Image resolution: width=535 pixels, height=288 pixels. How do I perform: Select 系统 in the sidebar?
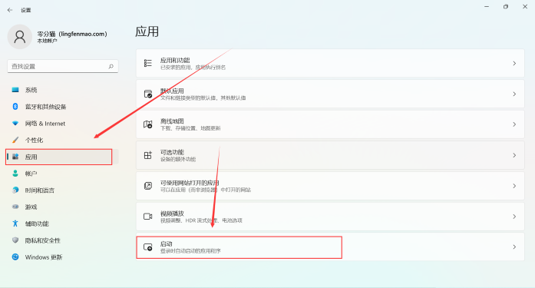(x=62, y=90)
